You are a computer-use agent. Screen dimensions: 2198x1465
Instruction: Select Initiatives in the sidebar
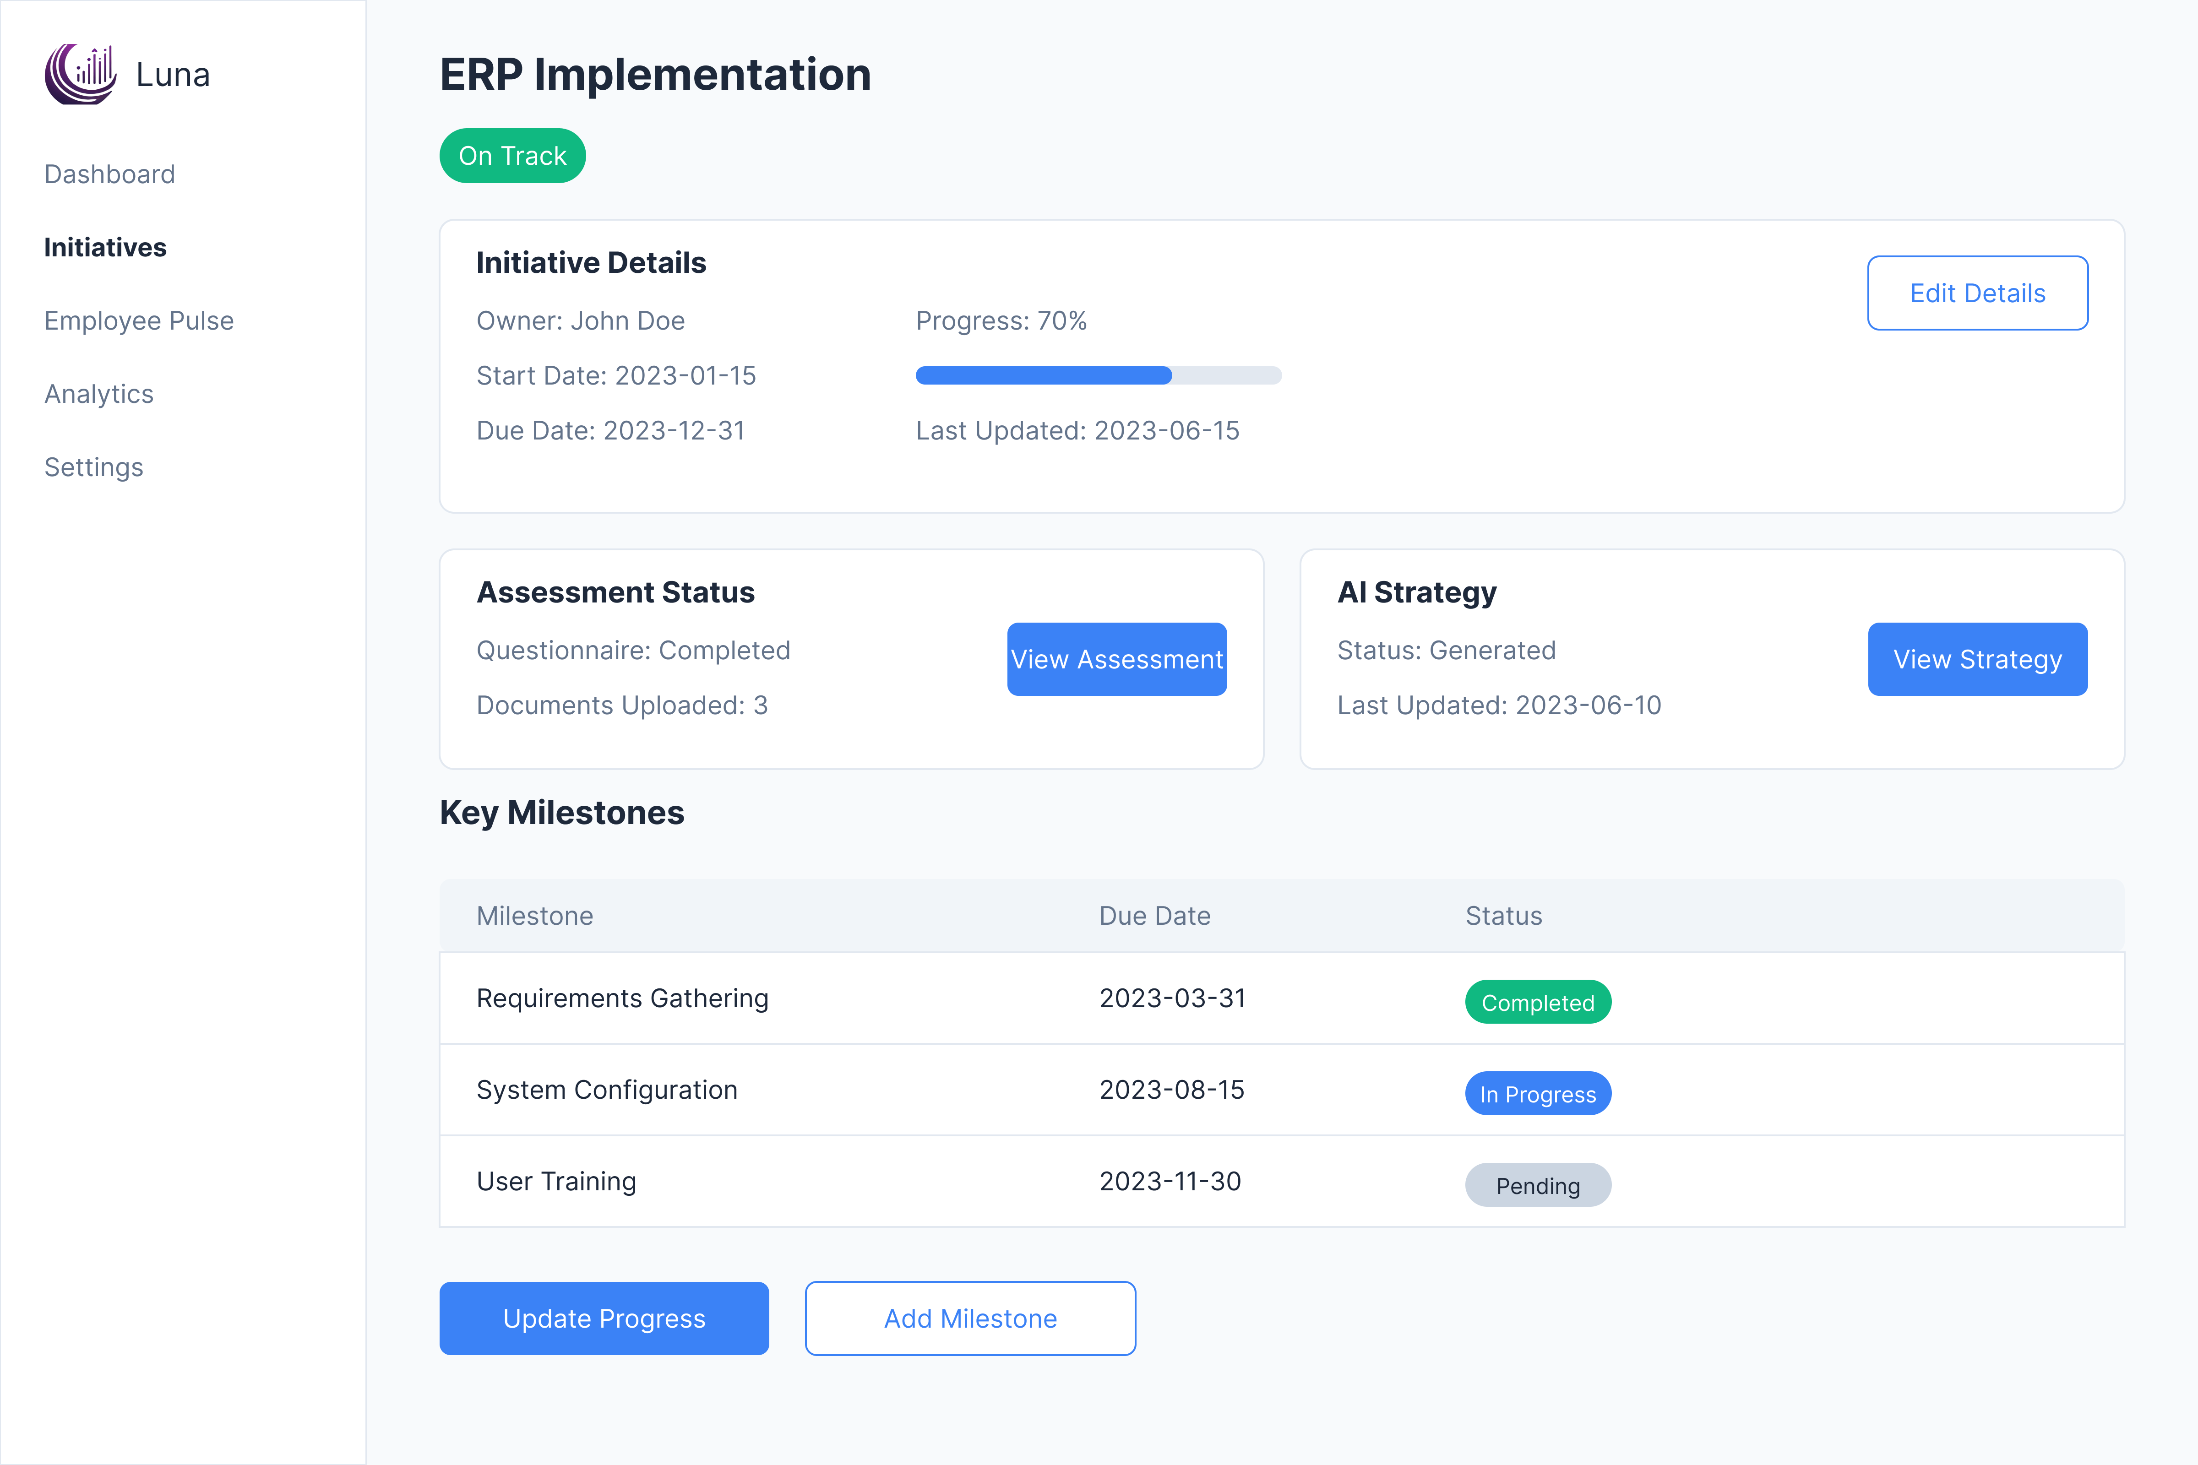pyautogui.click(x=105, y=248)
